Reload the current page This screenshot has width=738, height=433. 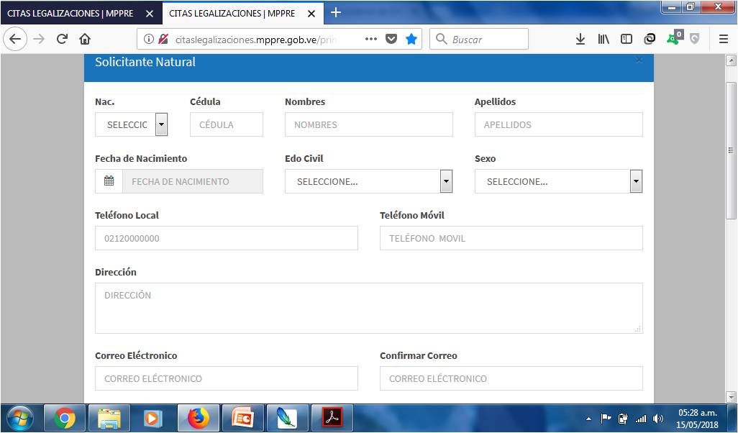click(x=62, y=39)
